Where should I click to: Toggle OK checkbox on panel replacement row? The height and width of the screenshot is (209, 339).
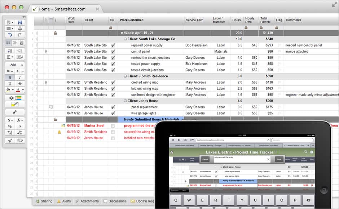113,107
